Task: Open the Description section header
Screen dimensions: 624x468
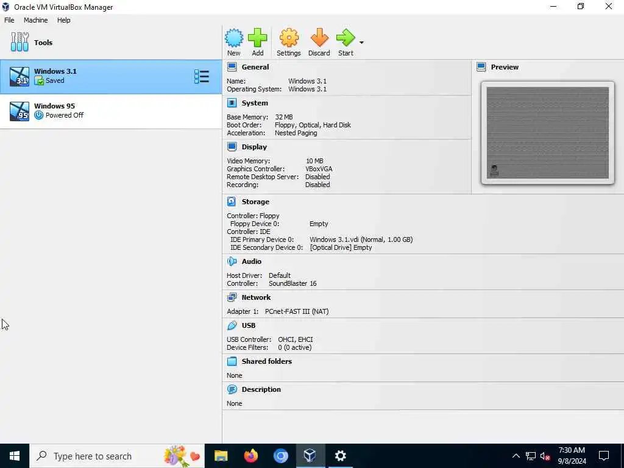Action: point(261,389)
